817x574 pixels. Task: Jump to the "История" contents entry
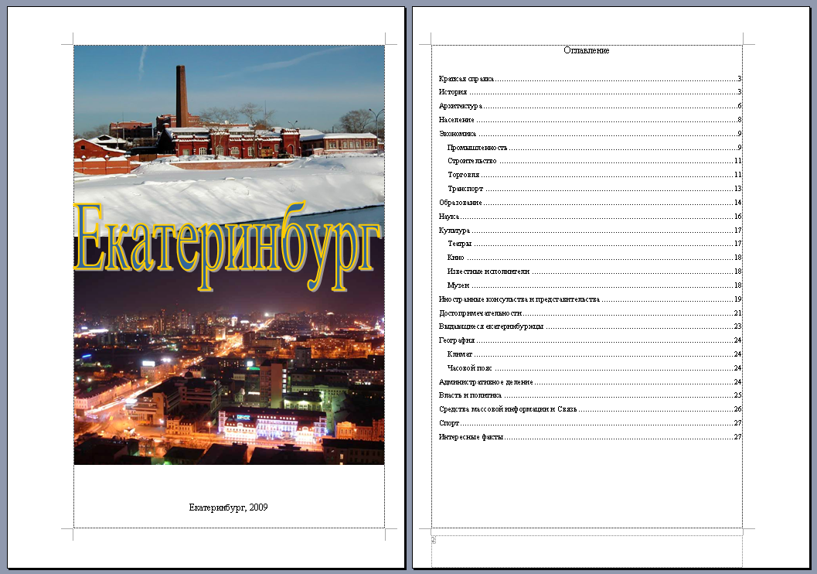[590, 92]
